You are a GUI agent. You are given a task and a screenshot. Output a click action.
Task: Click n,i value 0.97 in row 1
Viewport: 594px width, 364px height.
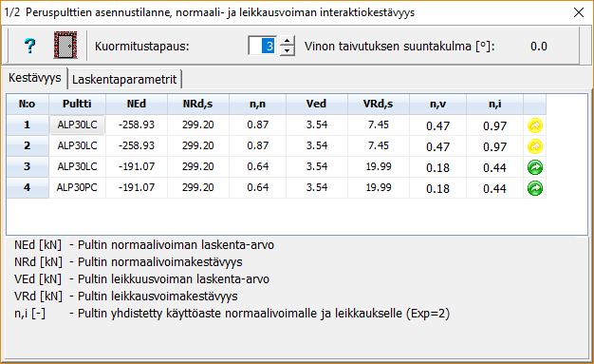(494, 125)
